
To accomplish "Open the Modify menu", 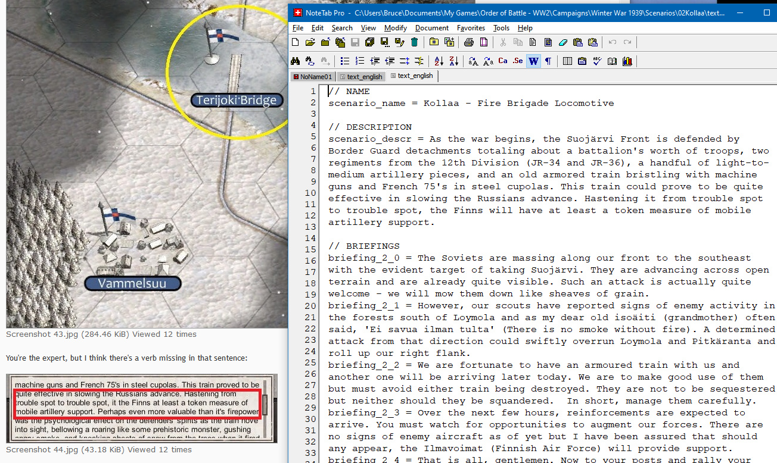I will 396,28.
